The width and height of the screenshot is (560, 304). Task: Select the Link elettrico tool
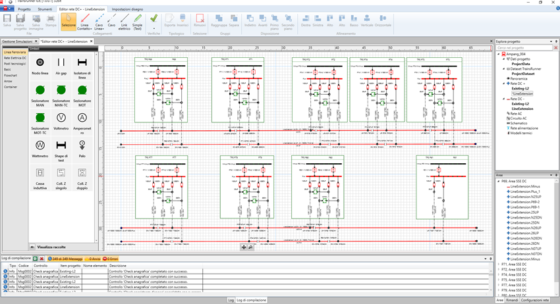point(125,22)
